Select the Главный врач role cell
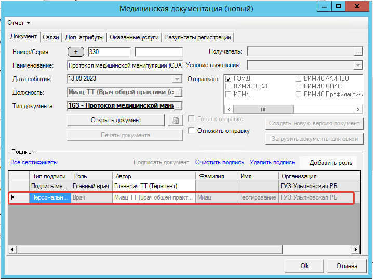Screen dimensions: 373x279 (x=91, y=186)
